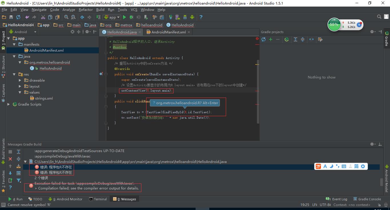Click the Save All disk icon

pyautogui.click(x=11, y=17)
